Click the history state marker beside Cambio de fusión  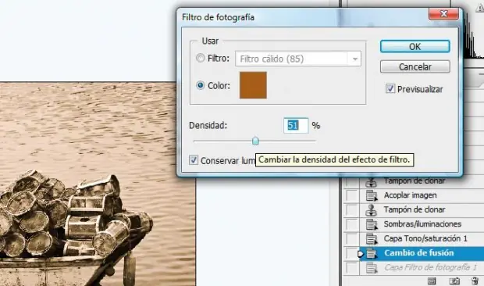(x=360, y=254)
